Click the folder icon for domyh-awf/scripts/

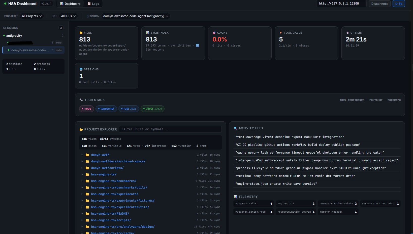[87, 168]
